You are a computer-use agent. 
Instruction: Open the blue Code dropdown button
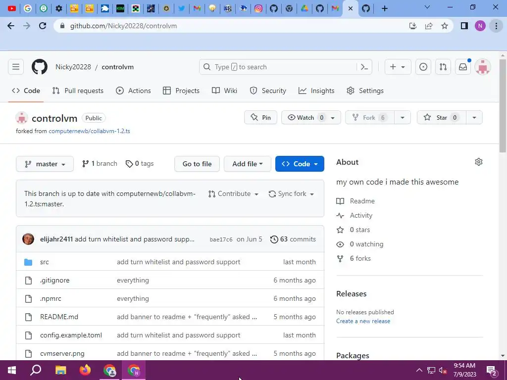(x=300, y=164)
